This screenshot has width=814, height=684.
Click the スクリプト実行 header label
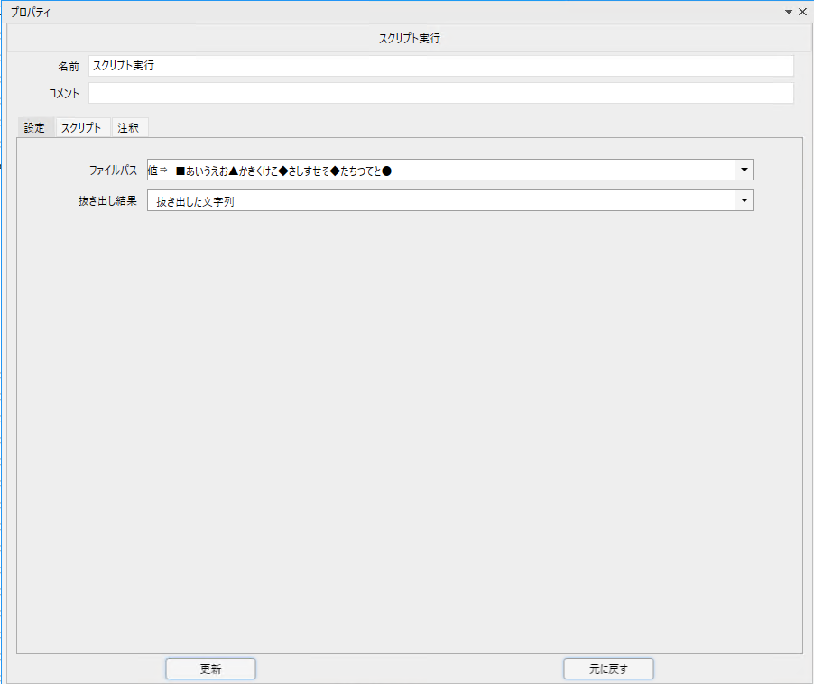tap(409, 39)
